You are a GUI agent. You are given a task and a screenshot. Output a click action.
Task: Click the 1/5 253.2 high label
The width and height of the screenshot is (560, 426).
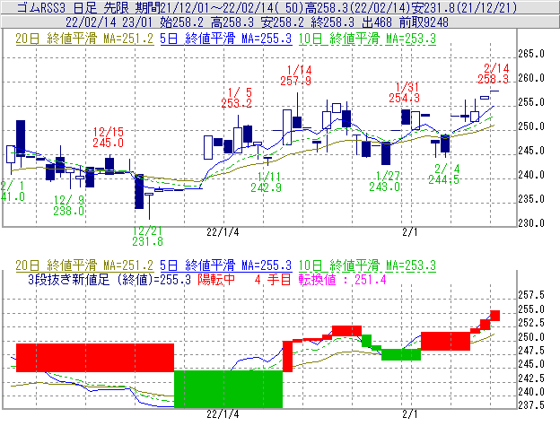click(236, 98)
